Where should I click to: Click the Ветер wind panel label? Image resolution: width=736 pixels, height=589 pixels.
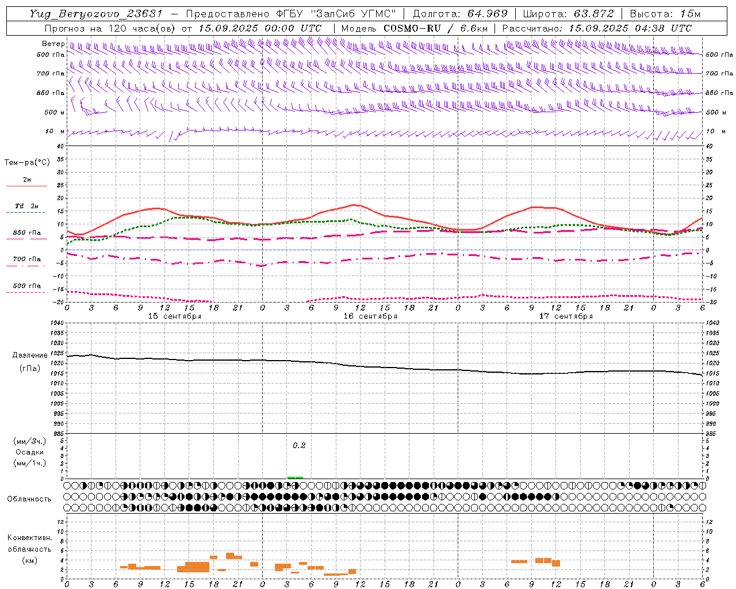click(53, 44)
